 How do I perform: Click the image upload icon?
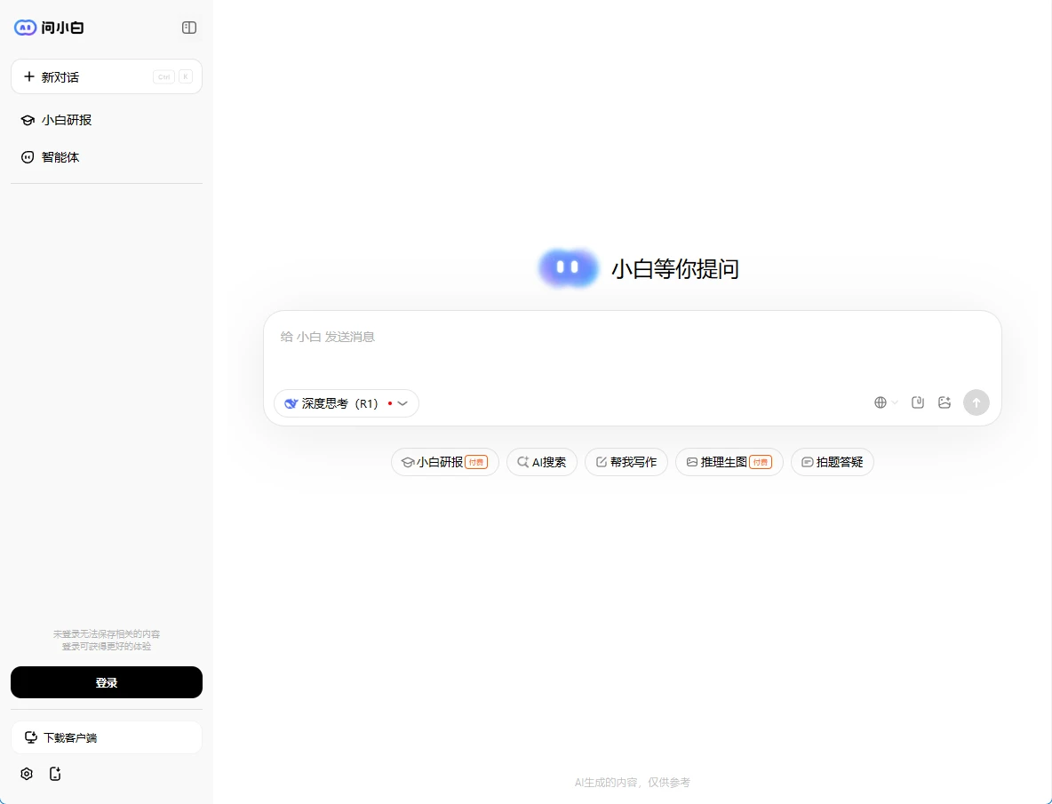point(944,402)
